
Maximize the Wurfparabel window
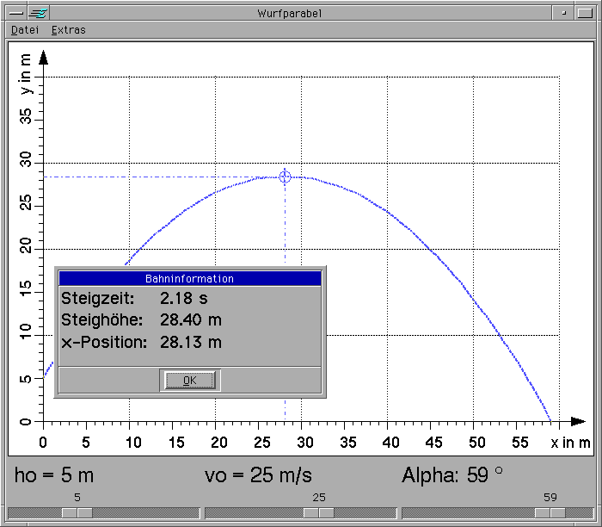point(587,13)
